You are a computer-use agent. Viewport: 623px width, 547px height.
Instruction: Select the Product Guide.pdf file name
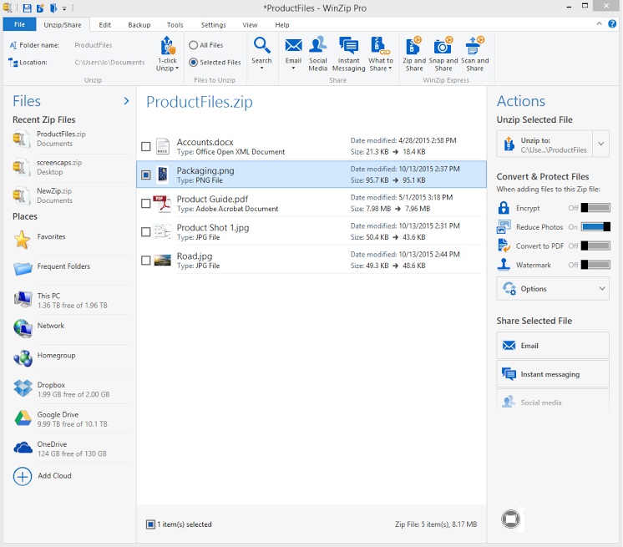212,199
